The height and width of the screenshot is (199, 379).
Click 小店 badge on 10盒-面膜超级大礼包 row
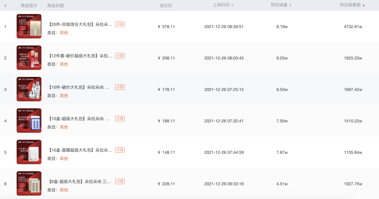pyautogui.click(x=120, y=150)
